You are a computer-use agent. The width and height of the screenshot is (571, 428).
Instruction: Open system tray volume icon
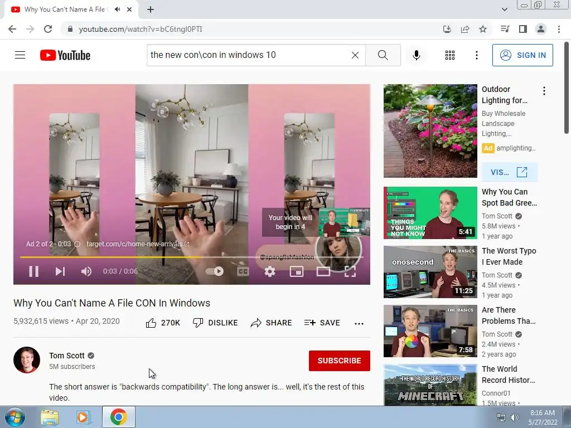515,417
